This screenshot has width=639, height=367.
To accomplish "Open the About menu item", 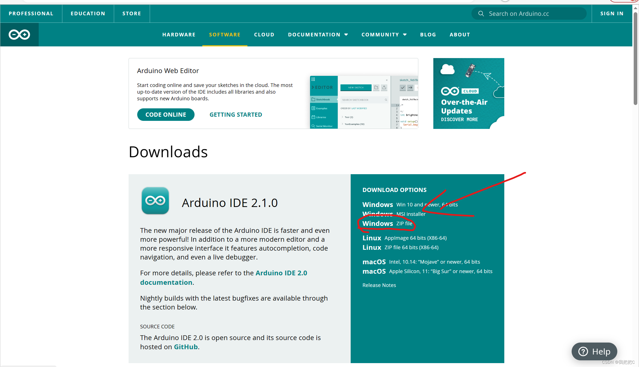I will click(x=460, y=35).
